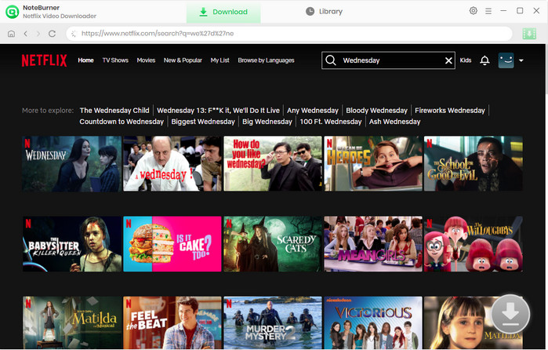Screen dimensions: 548x350
Task: Open the Wednesday series thumbnail
Action: tap(72, 164)
